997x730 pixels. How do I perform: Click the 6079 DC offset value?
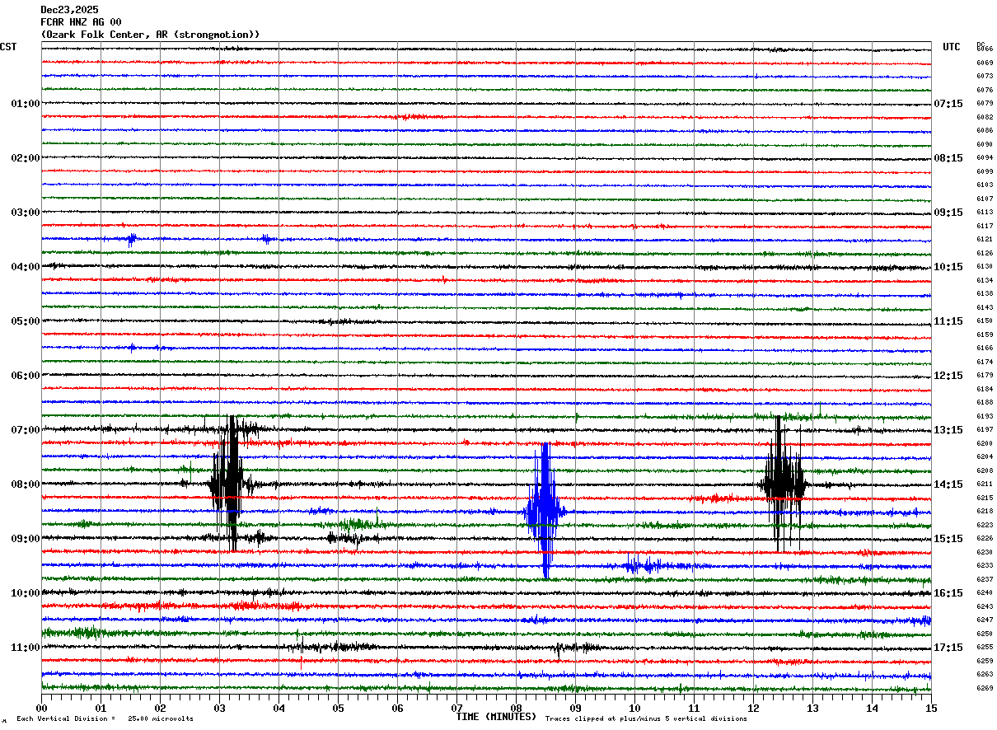tap(985, 104)
